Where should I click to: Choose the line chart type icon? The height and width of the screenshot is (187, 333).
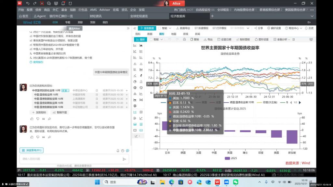135,45
